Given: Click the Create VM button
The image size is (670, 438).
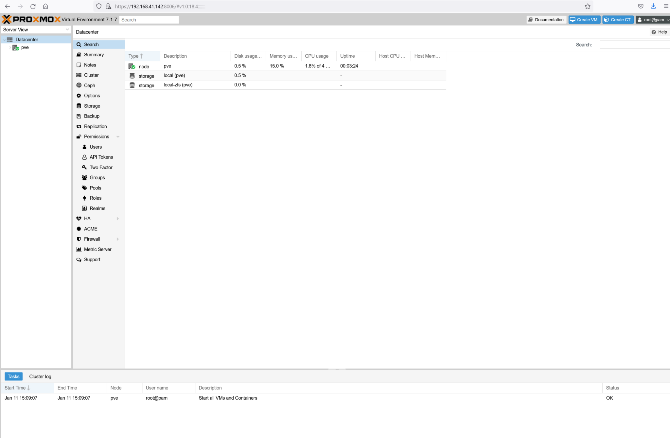Looking at the screenshot, I should (x=584, y=19).
